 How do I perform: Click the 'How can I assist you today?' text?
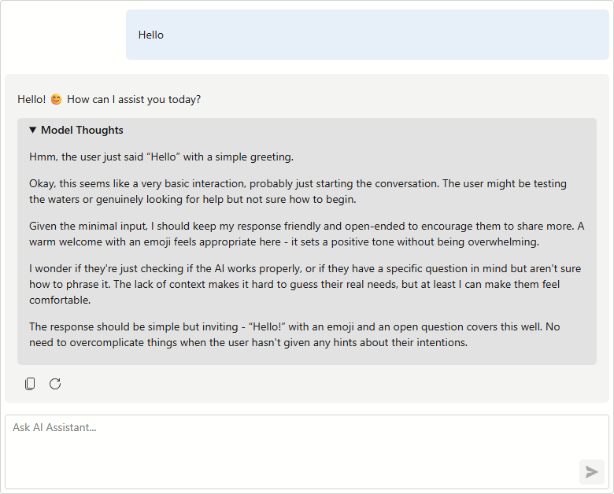134,99
